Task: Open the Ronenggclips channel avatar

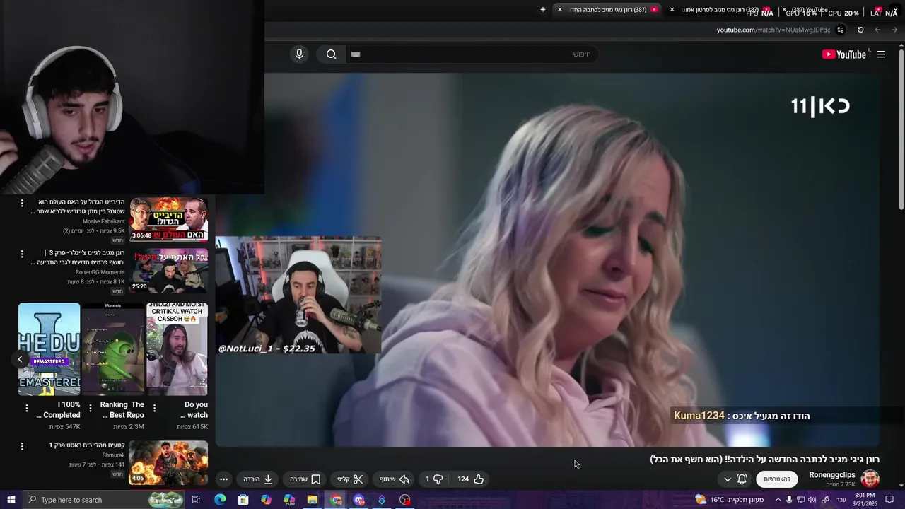Action: pos(870,479)
